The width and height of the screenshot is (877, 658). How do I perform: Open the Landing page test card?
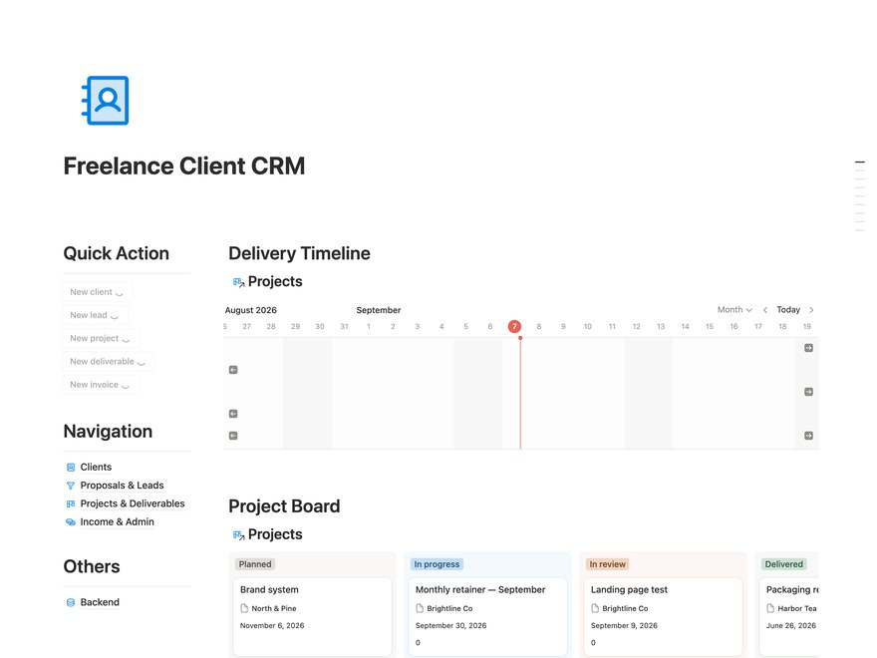(x=664, y=616)
